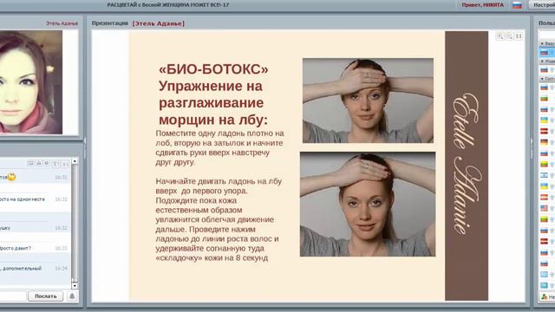This screenshot has height=312, width=555.
Task: Click the Russian flag language icon in header
Action: pyautogui.click(x=517, y=5)
